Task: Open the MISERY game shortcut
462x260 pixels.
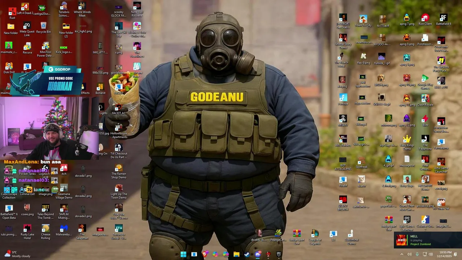Action: click(343, 121)
